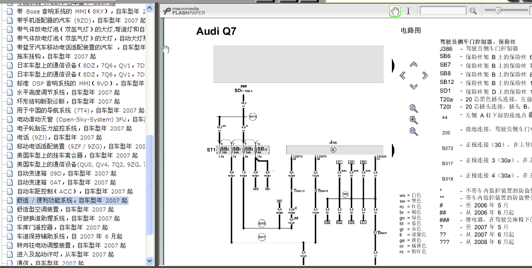Screen dimensions: 532x268
Task: Open '电话 (9ZJ)' entry
Action: tap(60, 137)
